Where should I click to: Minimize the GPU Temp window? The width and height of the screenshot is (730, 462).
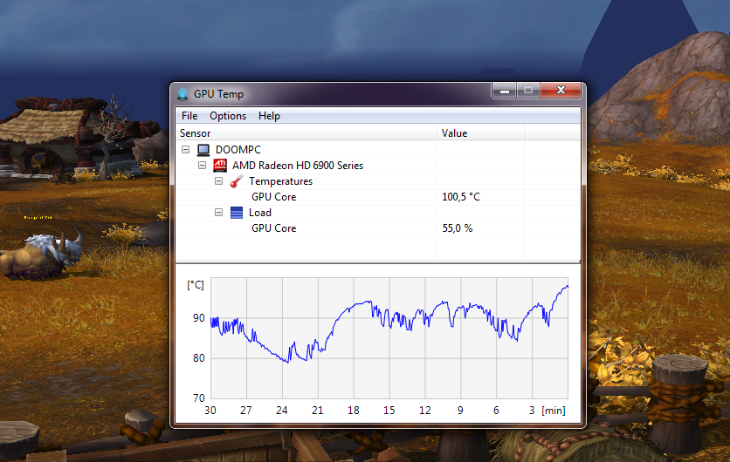coord(504,90)
